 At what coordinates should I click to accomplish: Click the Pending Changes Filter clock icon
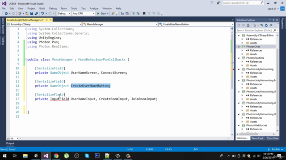(x=255, y=25)
